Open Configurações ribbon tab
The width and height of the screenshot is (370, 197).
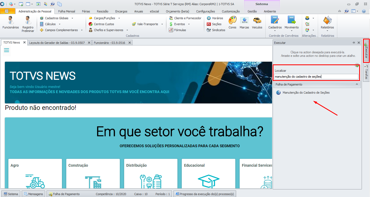coord(206,11)
